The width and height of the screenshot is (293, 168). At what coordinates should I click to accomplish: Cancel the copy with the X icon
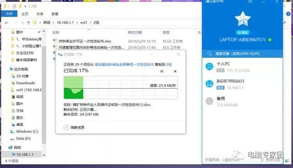(175, 71)
